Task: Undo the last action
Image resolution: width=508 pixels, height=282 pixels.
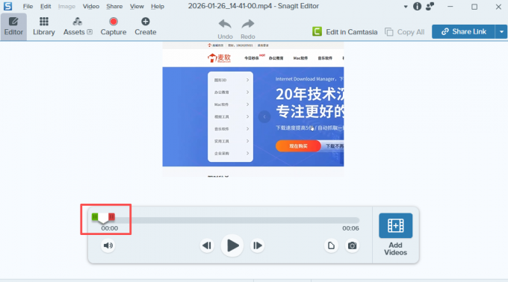Action: 225,29
